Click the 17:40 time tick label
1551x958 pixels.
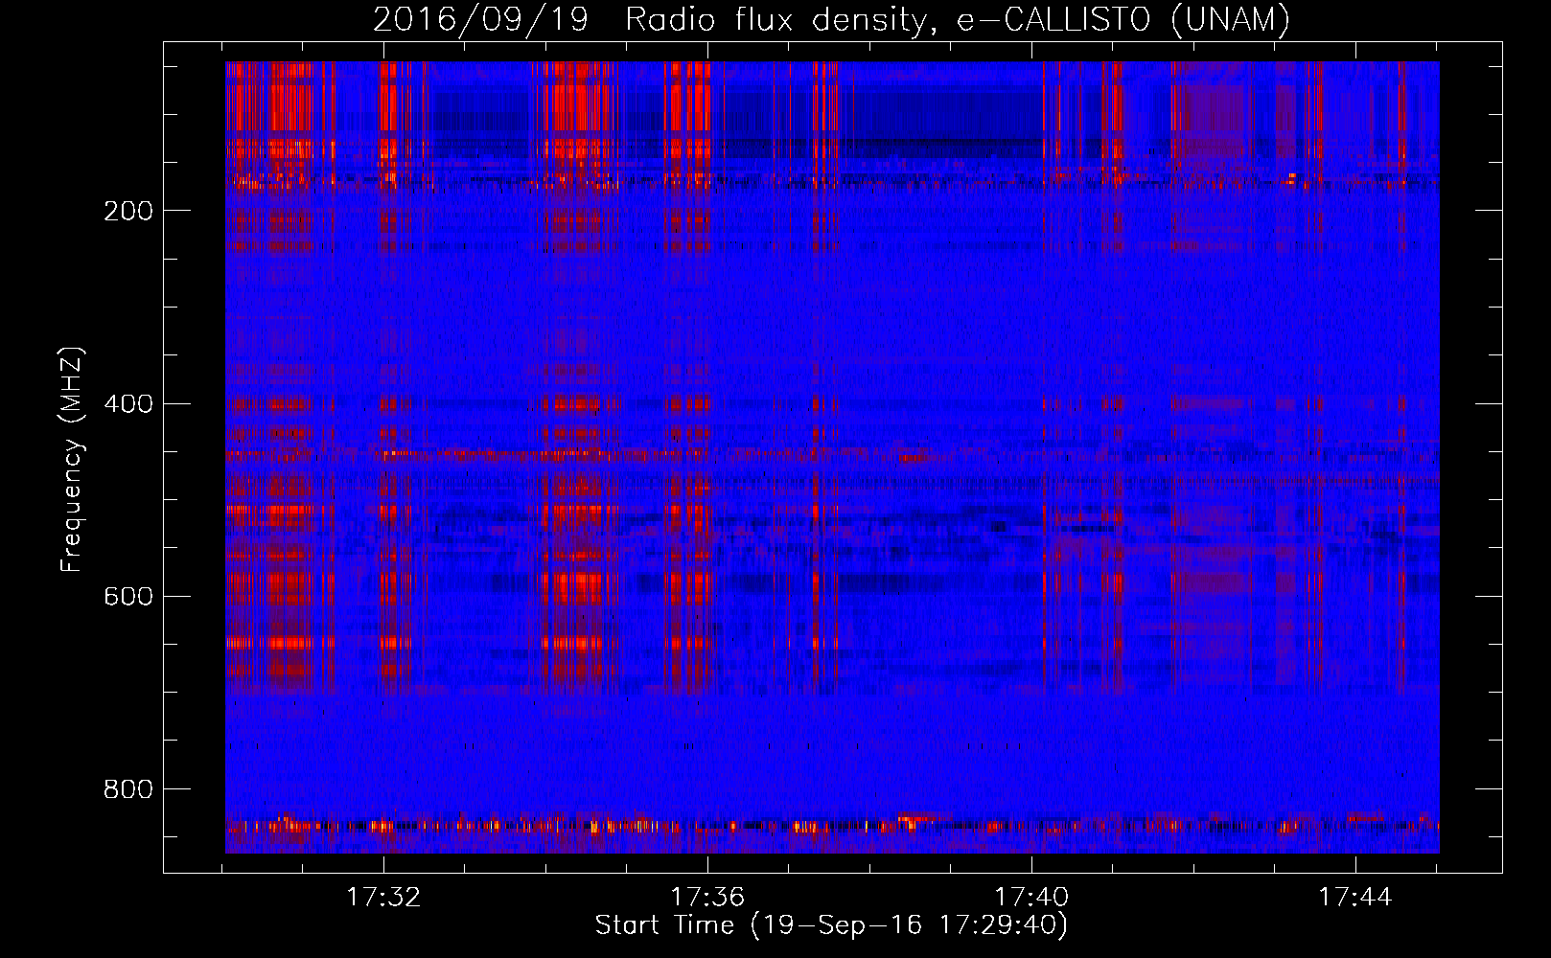point(1031,897)
